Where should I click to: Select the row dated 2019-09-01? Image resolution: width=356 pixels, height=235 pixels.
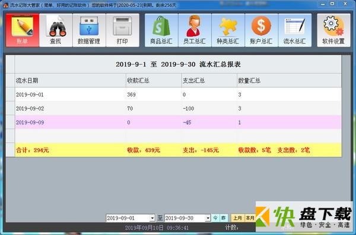178,94
